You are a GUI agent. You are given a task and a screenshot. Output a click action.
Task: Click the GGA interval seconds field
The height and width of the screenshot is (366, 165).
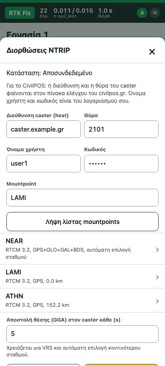82,334
